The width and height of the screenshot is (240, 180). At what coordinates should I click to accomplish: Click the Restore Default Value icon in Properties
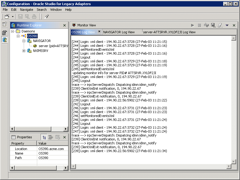point(58,137)
